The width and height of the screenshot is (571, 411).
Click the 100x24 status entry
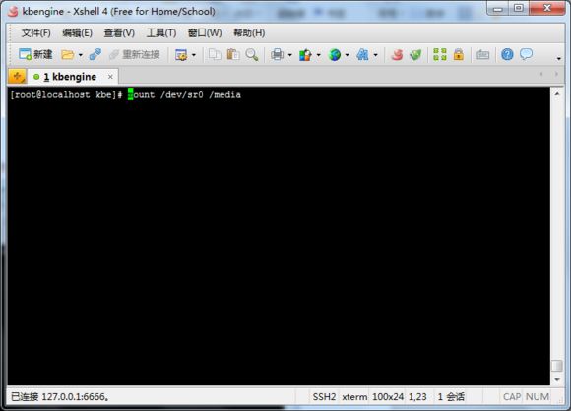[388, 397]
